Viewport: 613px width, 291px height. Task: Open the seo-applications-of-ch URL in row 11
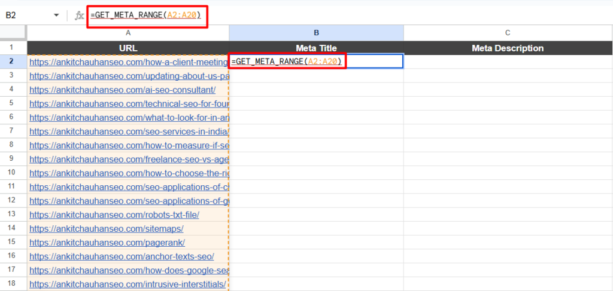coord(129,187)
